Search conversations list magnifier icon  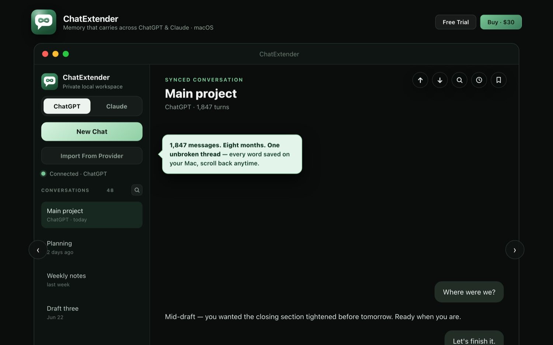[137, 190]
